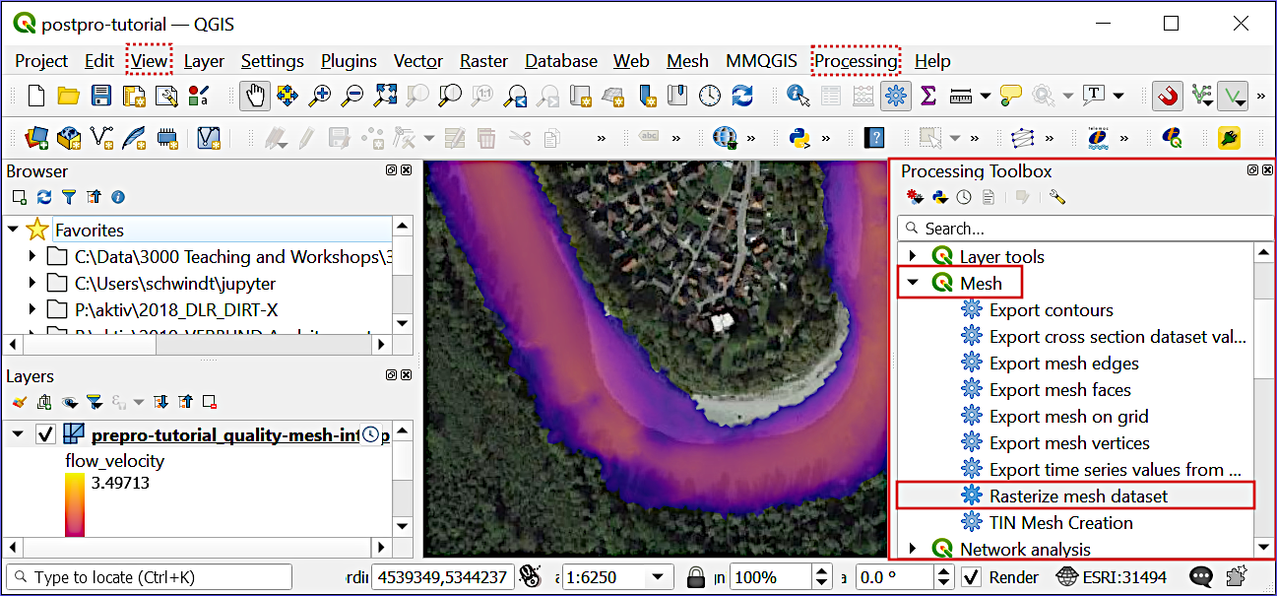1277x596 pixels.
Task: Click Zoom Full extent icon
Action: 386,96
